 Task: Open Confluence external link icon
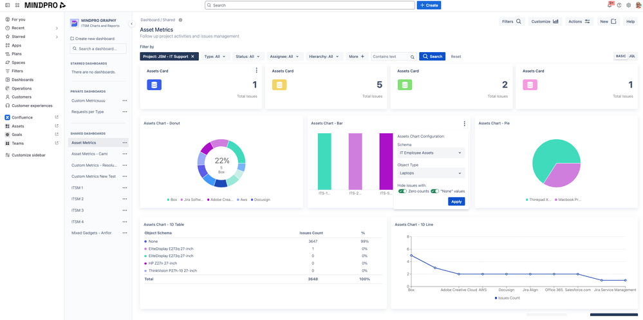click(x=57, y=117)
